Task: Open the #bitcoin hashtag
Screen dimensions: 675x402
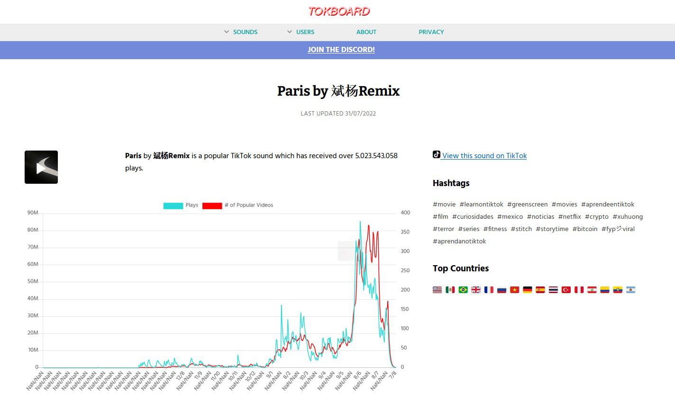Action: [585, 229]
